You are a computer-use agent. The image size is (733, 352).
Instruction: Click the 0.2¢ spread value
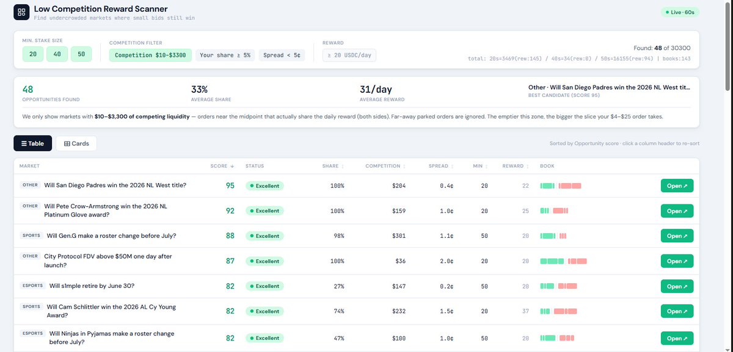click(x=446, y=286)
